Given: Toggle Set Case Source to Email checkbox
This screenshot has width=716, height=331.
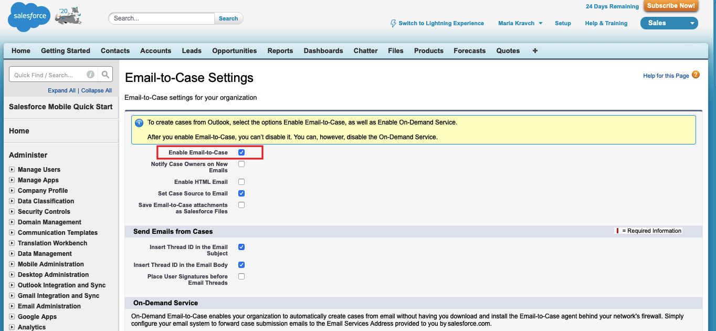Looking at the screenshot, I should pyautogui.click(x=241, y=193).
